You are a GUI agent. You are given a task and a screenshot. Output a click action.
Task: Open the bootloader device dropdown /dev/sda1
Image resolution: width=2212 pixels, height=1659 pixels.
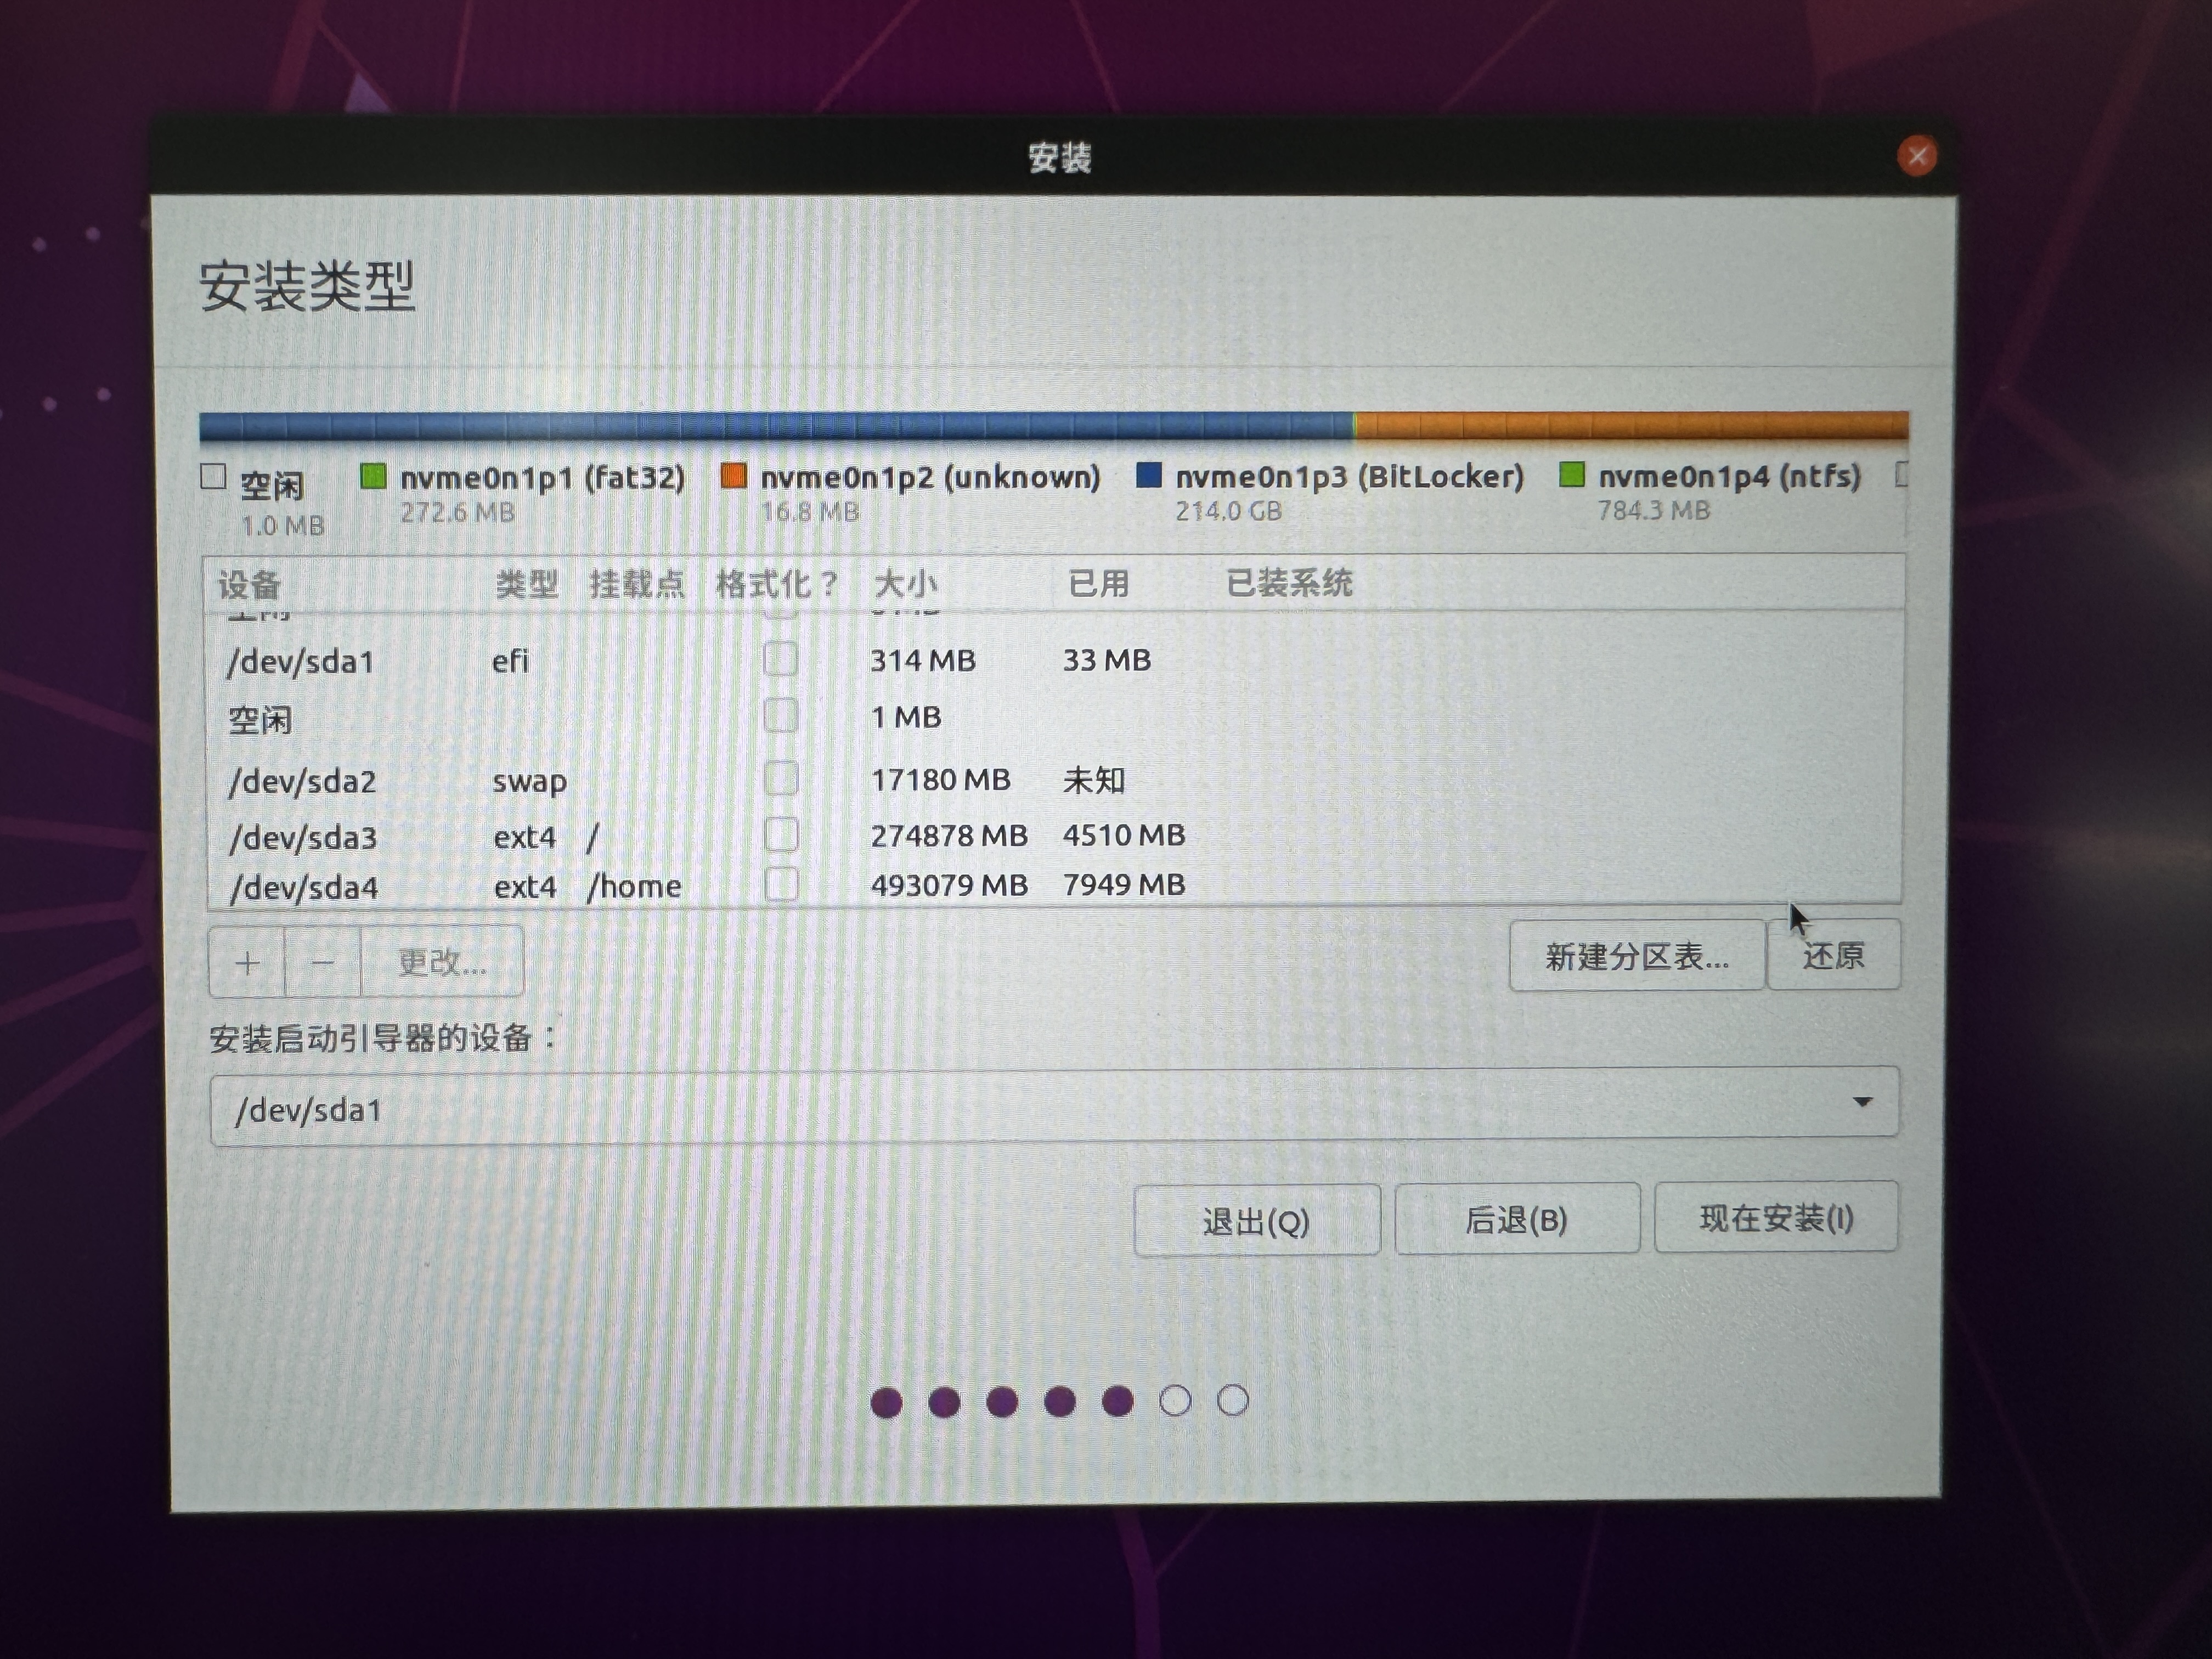(x=1054, y=1106)
